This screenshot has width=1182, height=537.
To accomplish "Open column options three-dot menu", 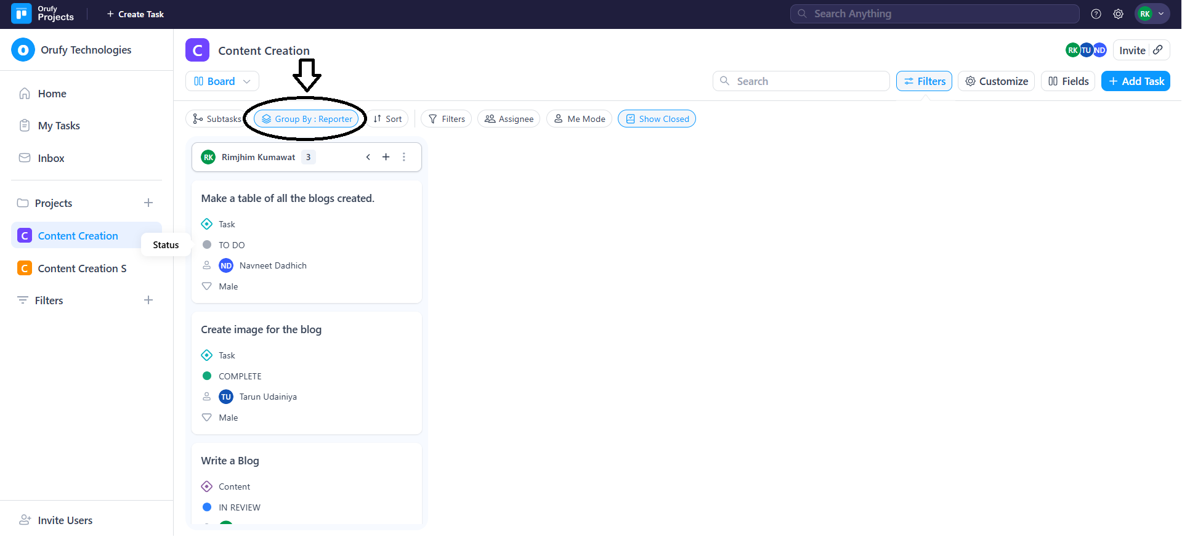I will 404,157.
